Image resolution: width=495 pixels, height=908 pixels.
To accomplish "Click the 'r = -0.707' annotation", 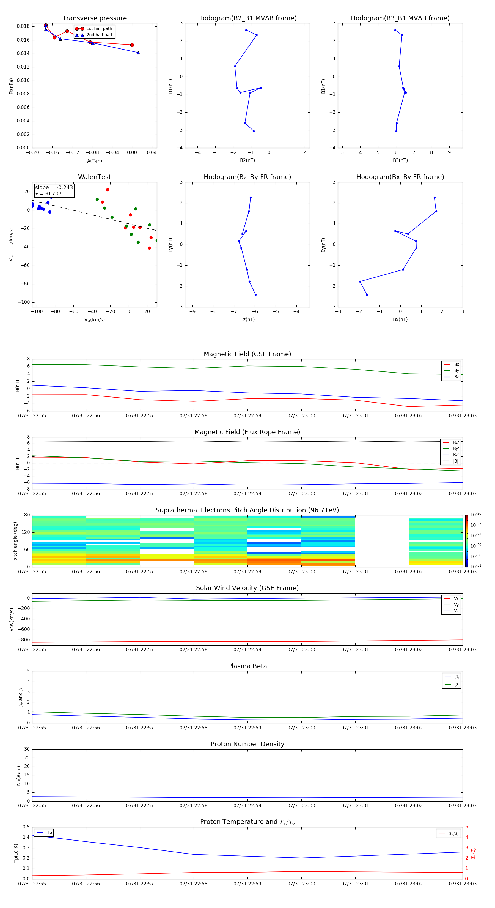I will [49, 193].
